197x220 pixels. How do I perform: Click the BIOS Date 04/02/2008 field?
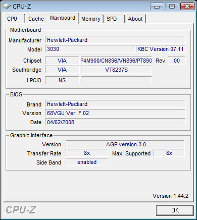point(115,122)
